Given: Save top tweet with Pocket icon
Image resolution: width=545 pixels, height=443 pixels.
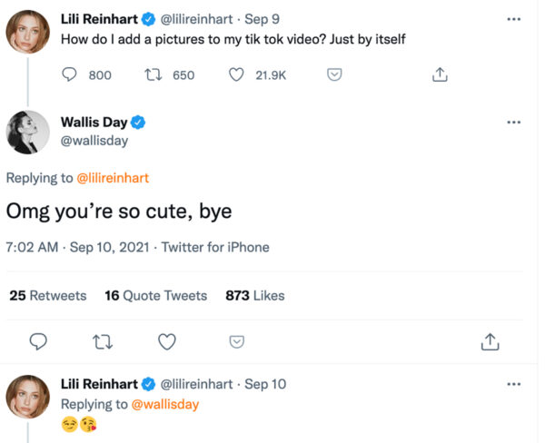Looking at the screenshot, I should click(x=334, y=75).
